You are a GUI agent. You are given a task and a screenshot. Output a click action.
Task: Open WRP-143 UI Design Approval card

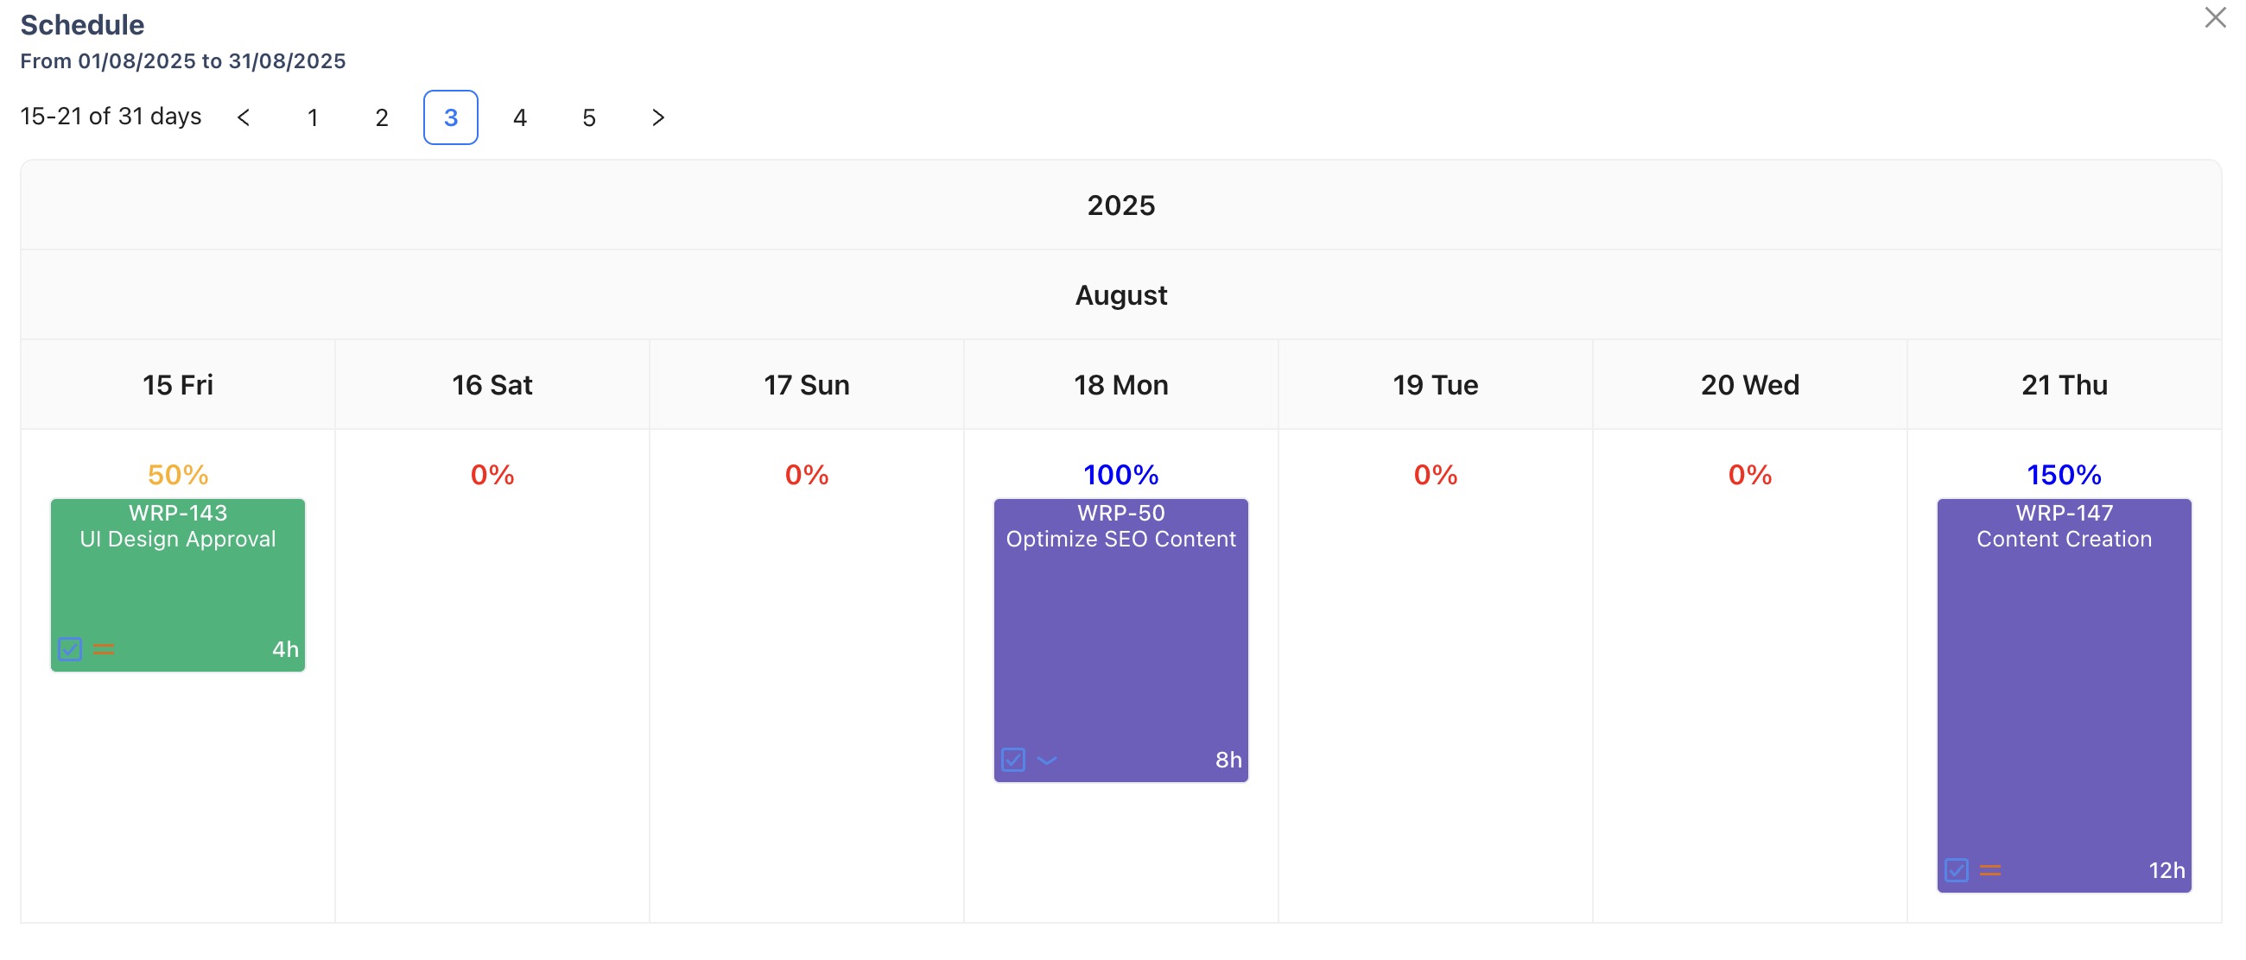coord(178,584)
